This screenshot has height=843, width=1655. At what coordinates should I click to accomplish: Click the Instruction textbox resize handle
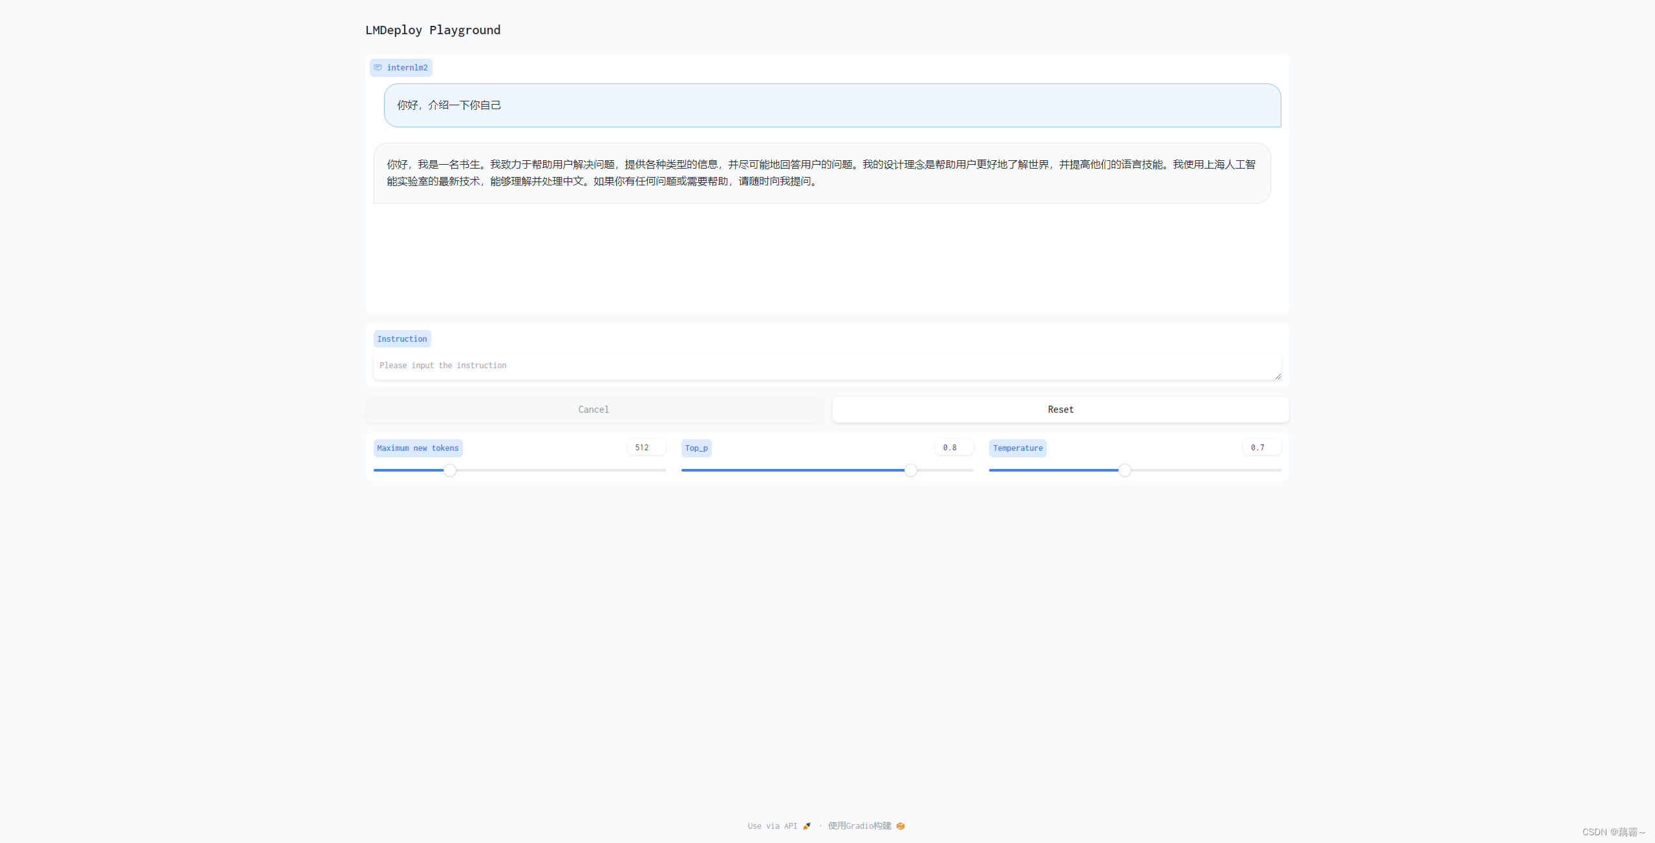pos(1277,376)
